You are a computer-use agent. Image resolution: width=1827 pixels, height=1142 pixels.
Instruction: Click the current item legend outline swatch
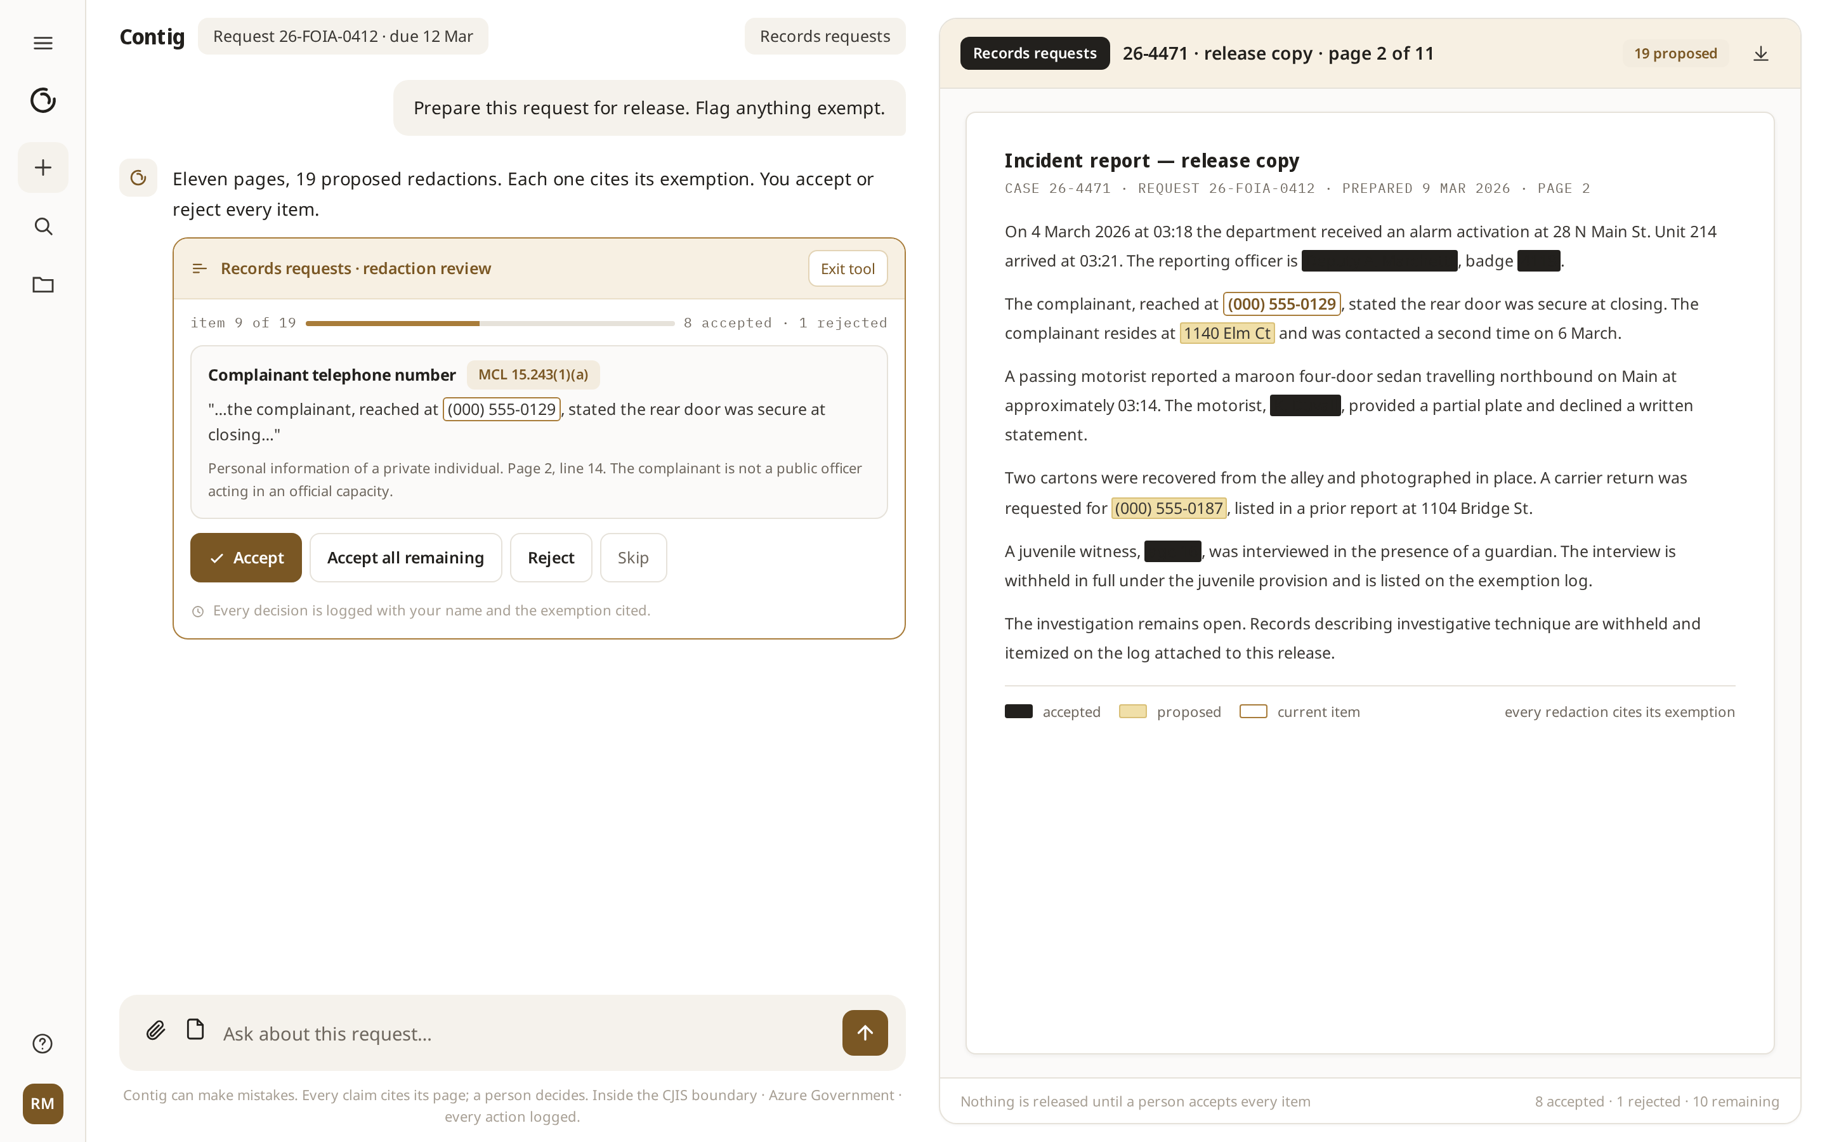click(1252, 711)
